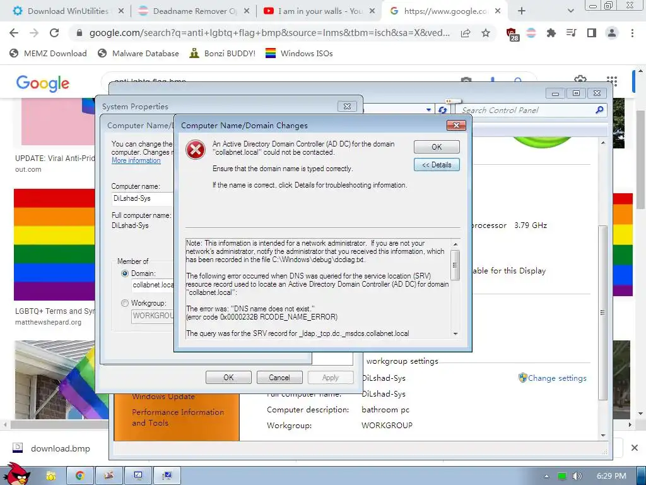Click the Windows Update link
This screenshot has width=646, height=485.
click(163, 397)
